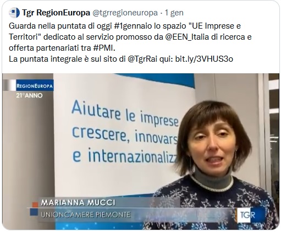Image resolution: width=281 pixels, height=232 pixels.
Task: Visit the @TgrRai mention
Action: (x=142, y=59)
